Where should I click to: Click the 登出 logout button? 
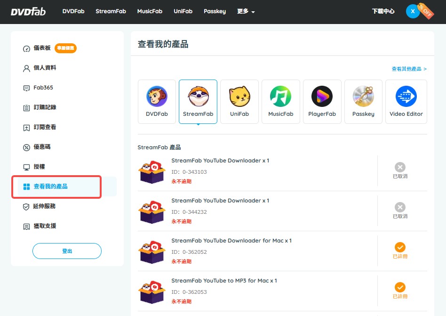click(67, 251)
